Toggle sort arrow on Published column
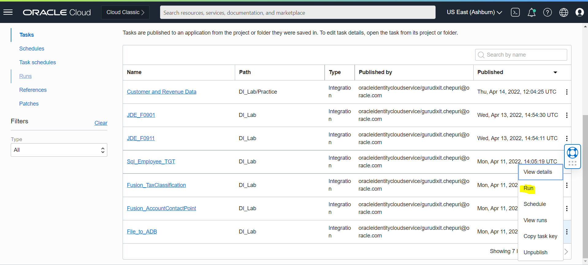The width and height of the screenshot is (588, 265). point(555,72)
